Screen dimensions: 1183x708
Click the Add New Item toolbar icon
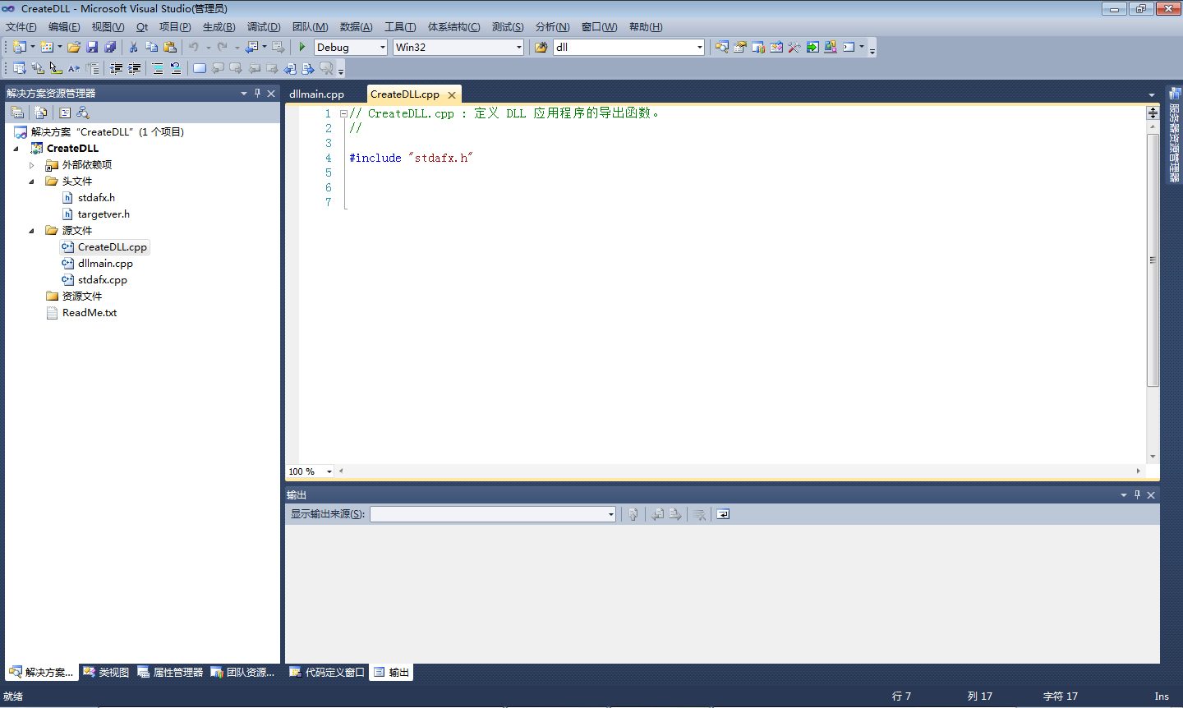pos(47,47)
